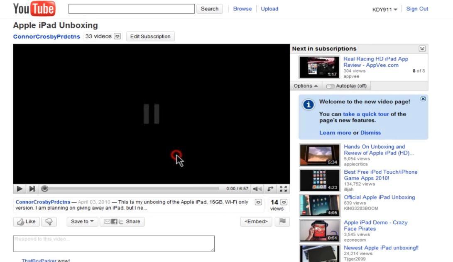453x262 pixels.
Task: Like the video with thumbs up
Action: tap(26, 221)
